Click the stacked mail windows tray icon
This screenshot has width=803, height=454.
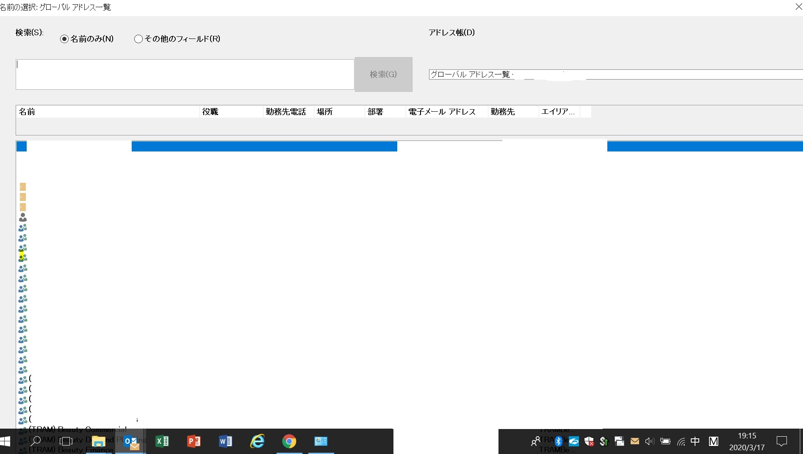click(619, 441)
